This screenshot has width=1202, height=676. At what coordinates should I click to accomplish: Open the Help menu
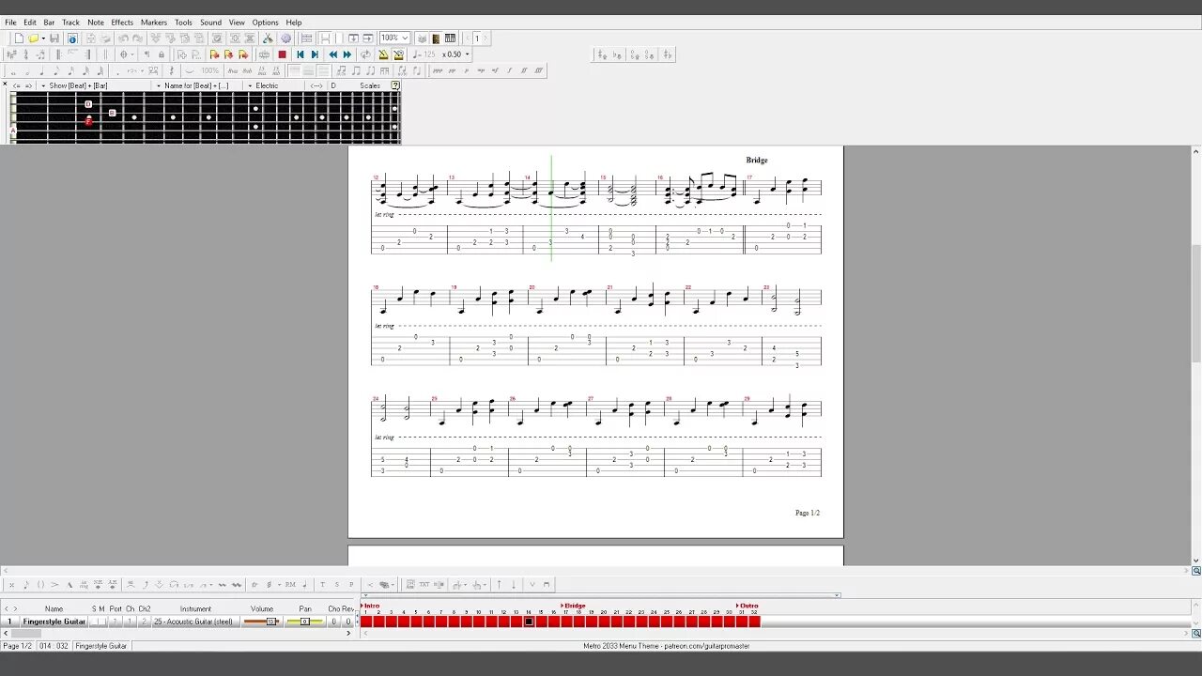[x=294, y=23]
